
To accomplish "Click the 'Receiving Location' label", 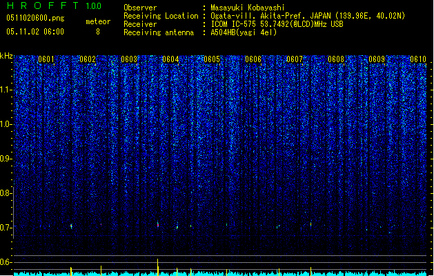I will tap(161, 16).
